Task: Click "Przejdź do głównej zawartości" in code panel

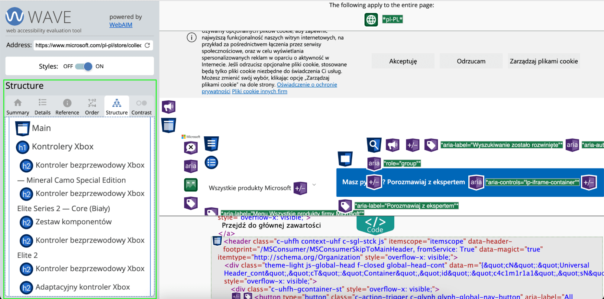Action: tap(271, 226)
